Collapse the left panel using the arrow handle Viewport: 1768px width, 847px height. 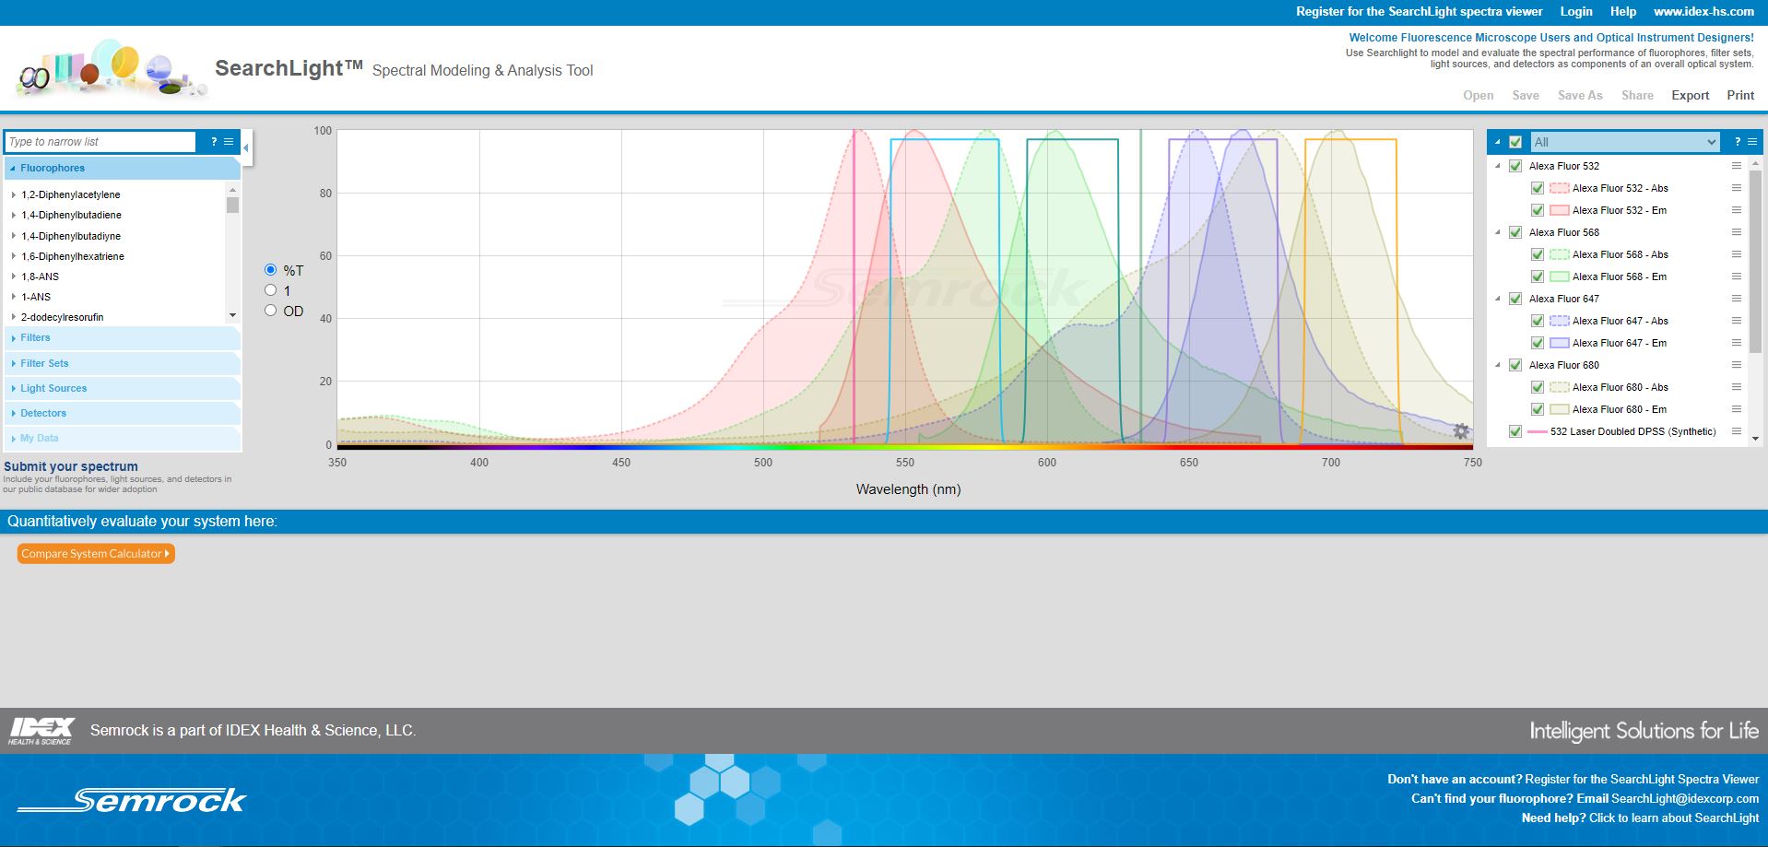coord(246,147)
